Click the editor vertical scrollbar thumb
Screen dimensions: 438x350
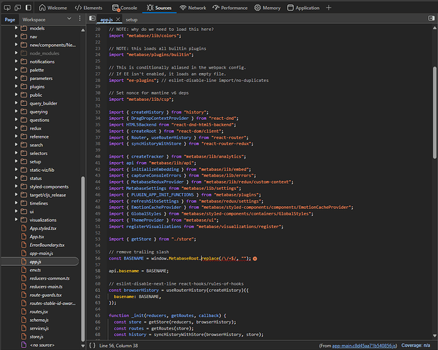[x=434, y=112]
